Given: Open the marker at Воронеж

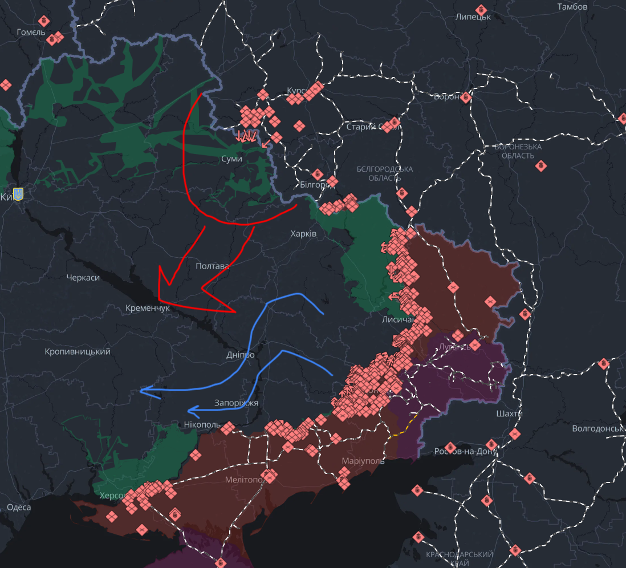Looking at the screenshot, I should point(466,97).
